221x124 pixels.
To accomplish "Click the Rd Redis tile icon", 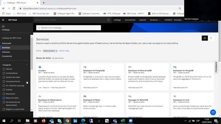I will pyautogui.click(x=85, y=96).
